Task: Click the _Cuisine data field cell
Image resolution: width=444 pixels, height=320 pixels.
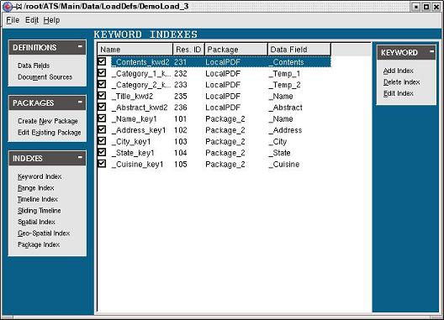Action: (x=284, y=164)
